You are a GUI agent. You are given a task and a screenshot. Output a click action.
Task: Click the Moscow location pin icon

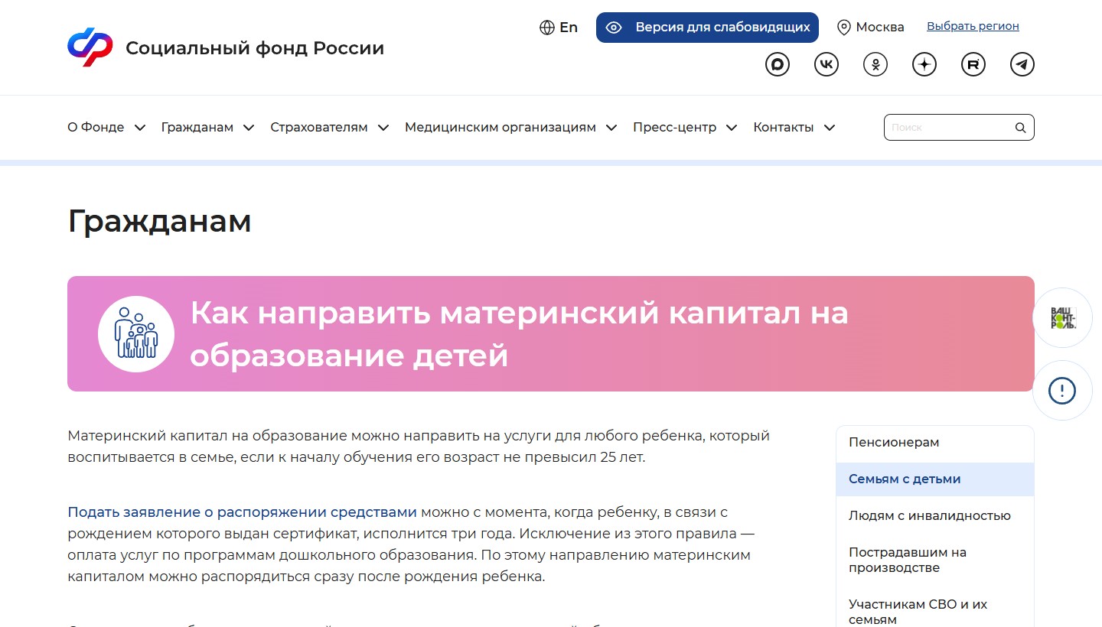pyautogui.click(x=844, y=28)
